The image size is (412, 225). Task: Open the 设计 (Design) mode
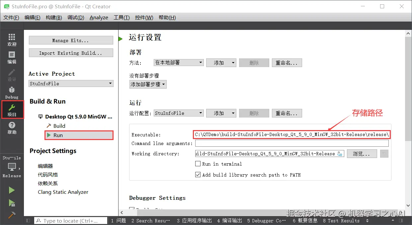[12, 75]
